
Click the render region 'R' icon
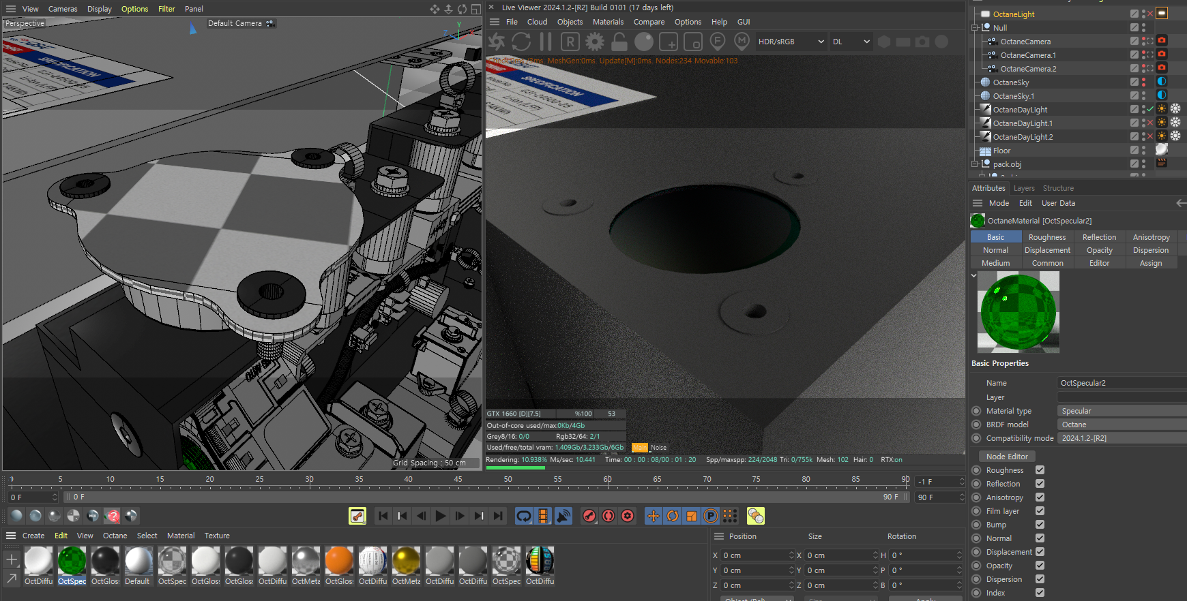570,42
